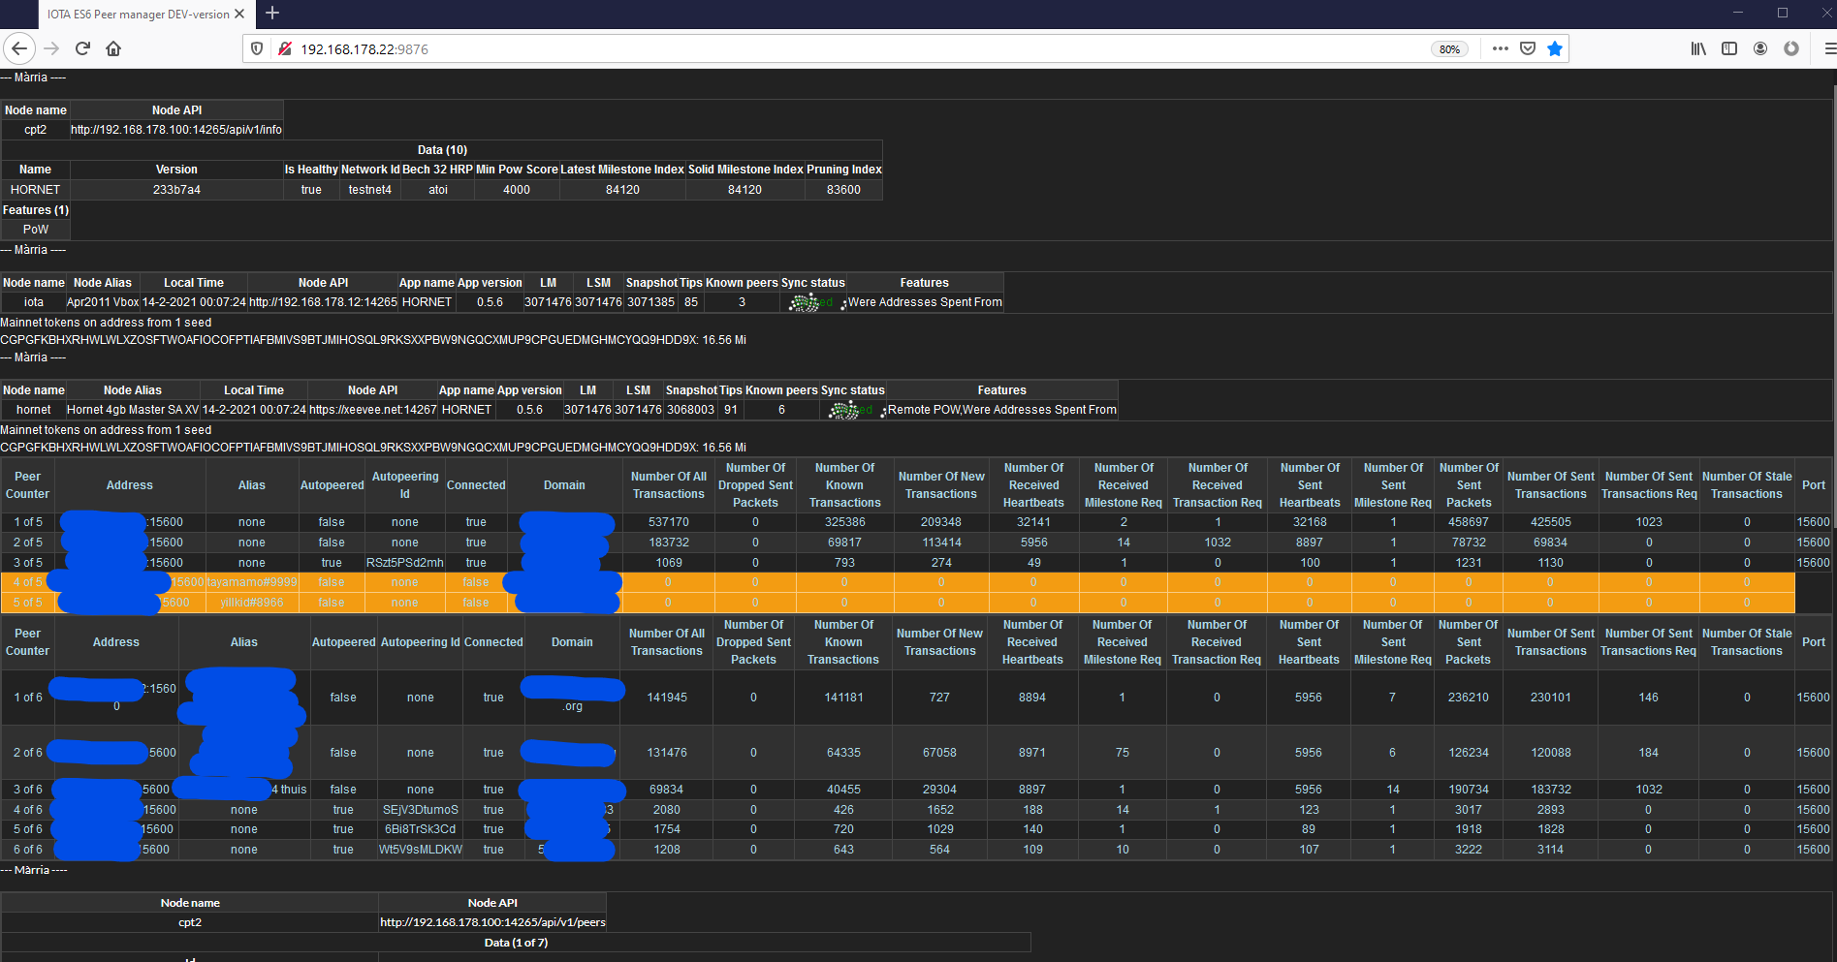Click the Apr2011 Vbox node alias
The image size is (1837, 962).
pos(103,302)
